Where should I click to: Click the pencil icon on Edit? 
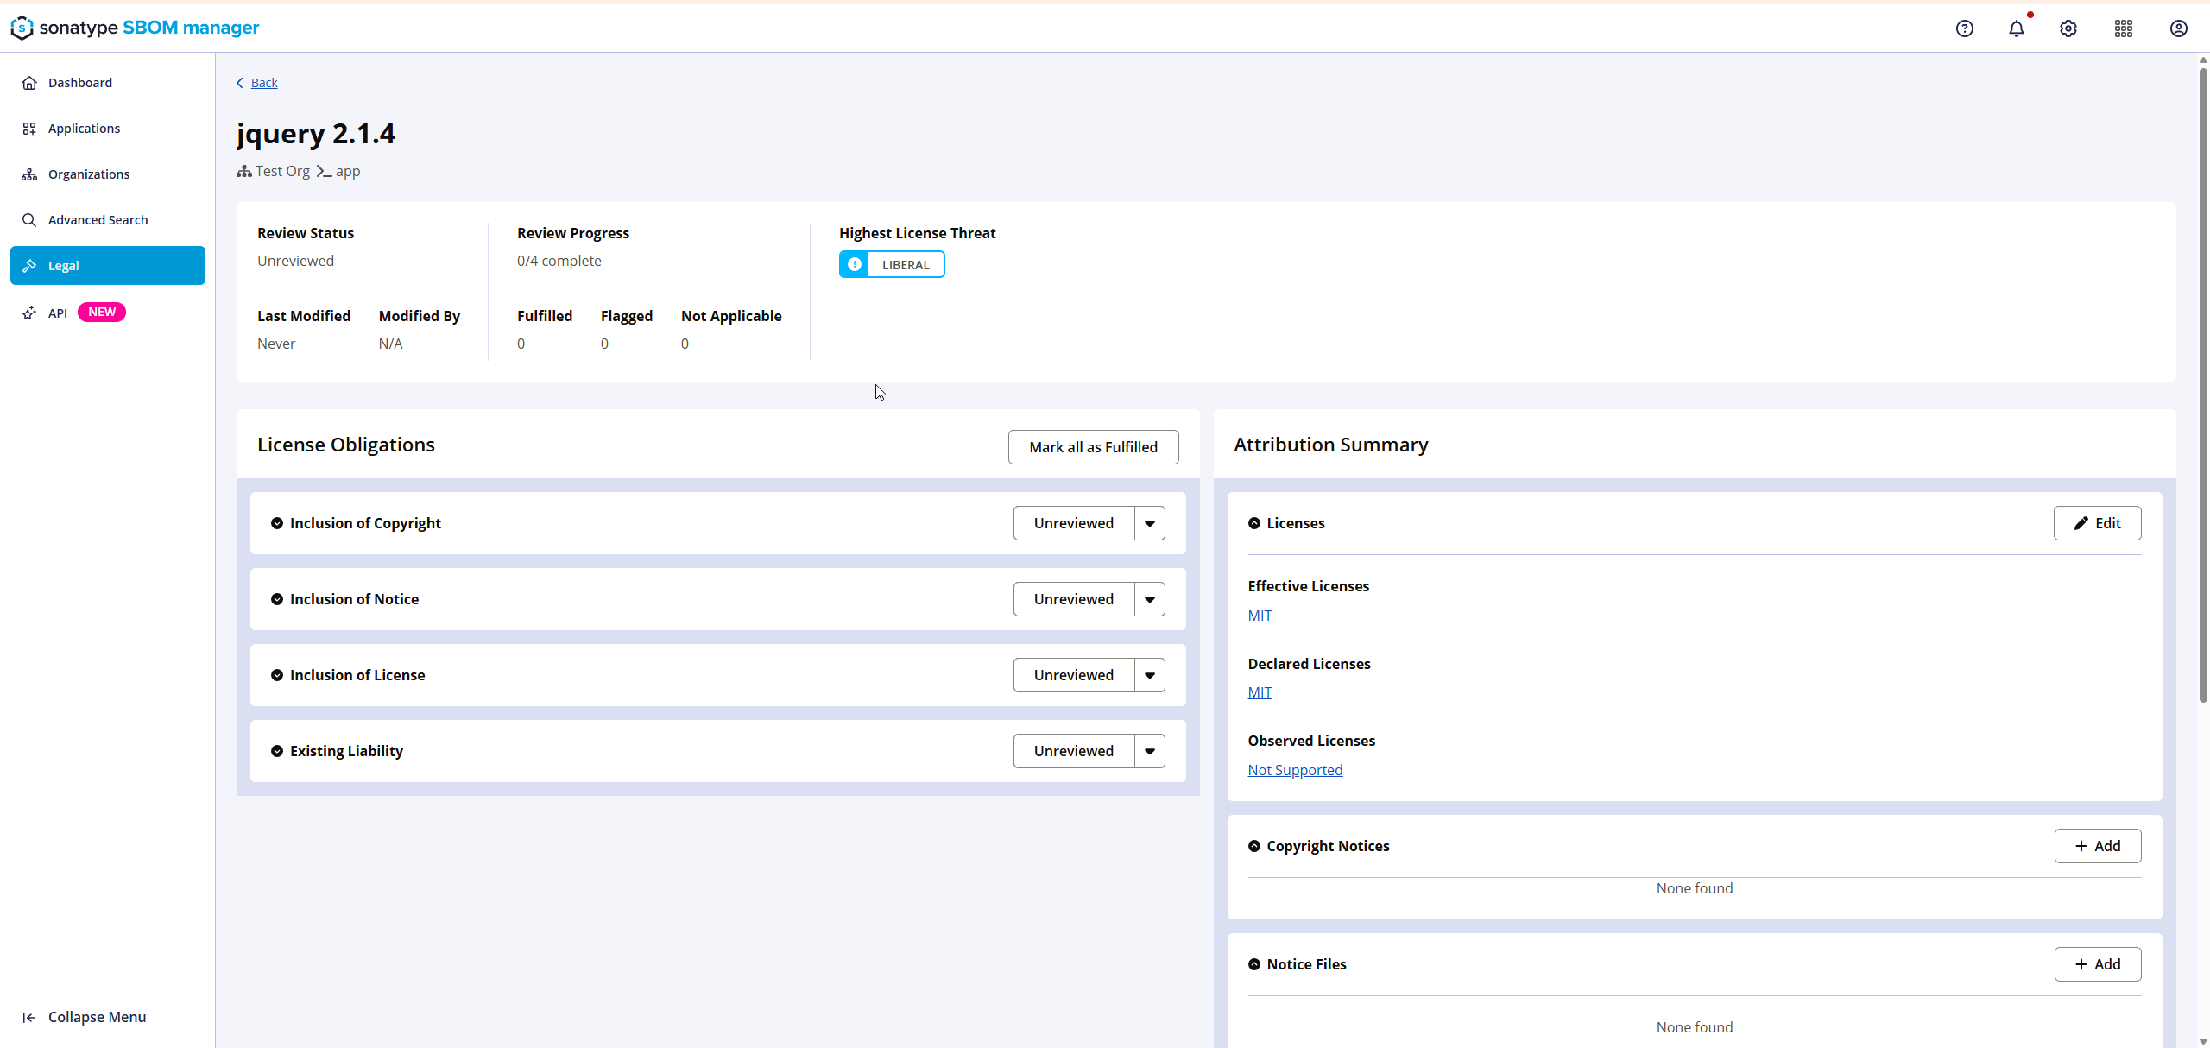coord(2081,523)
